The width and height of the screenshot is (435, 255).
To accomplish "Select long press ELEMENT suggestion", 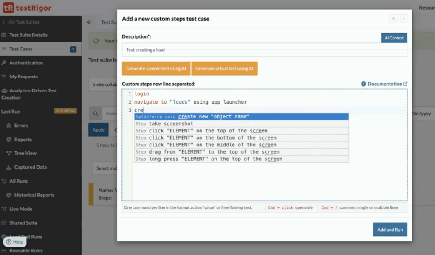I will pyautogui.click(x=241, y=159).
